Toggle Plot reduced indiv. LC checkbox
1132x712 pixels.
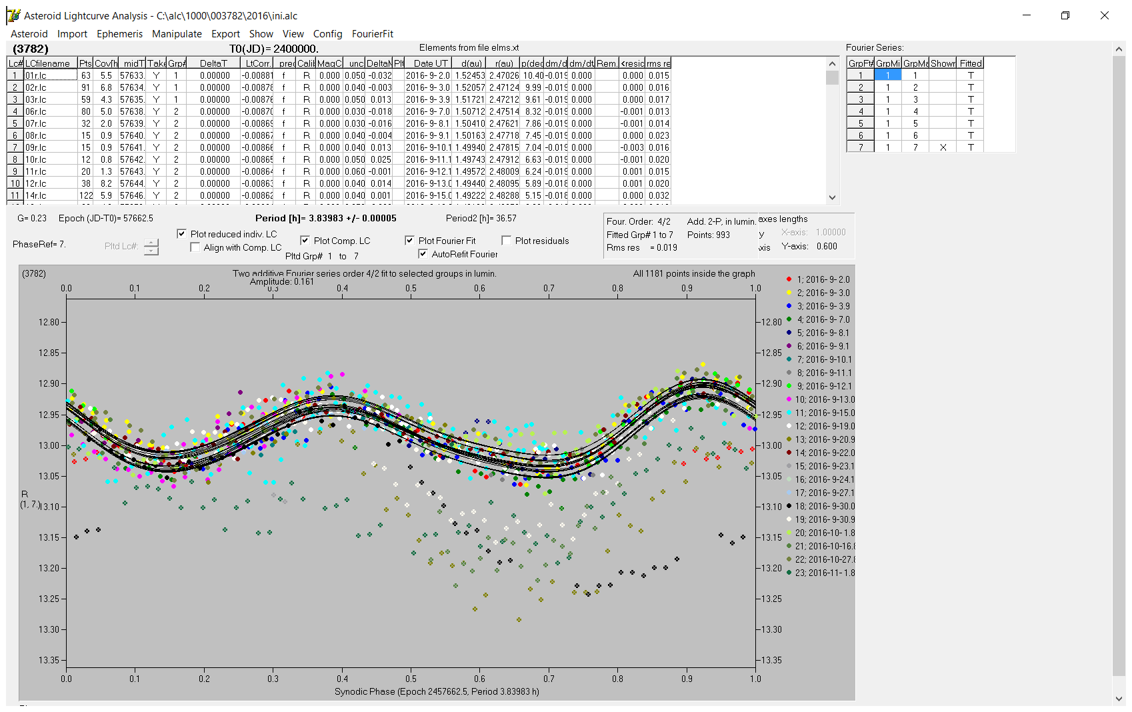click(x=181, y=234)
